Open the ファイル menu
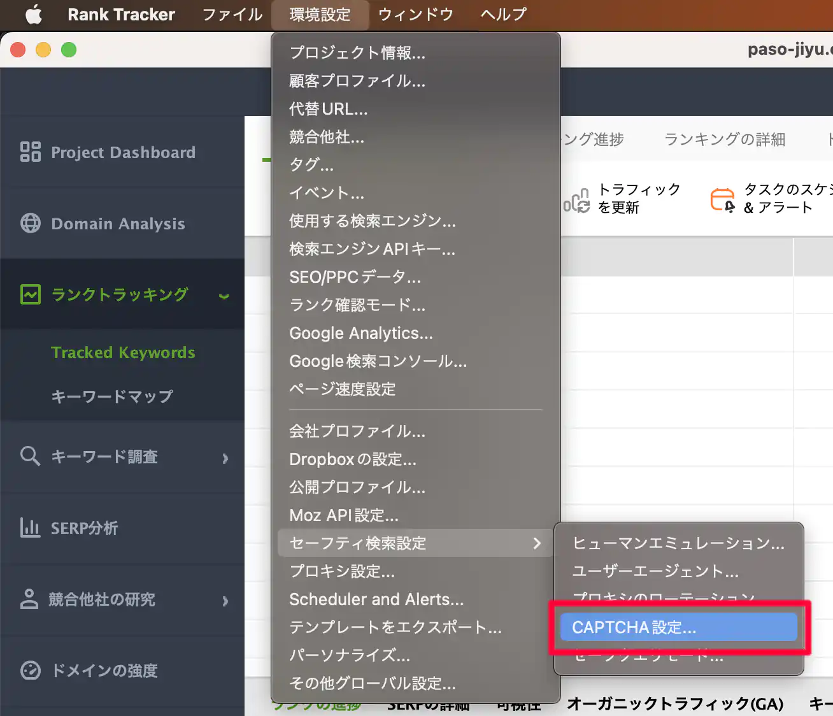This screenshot has height=716, width=833. point(232,14)
